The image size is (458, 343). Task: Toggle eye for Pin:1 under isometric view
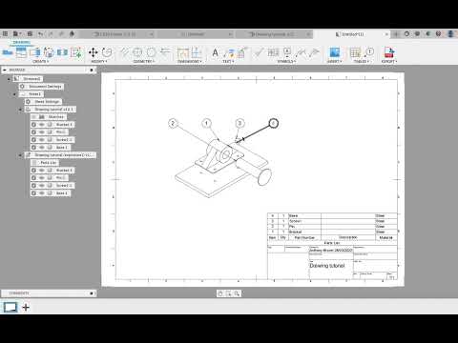(42, 178)
